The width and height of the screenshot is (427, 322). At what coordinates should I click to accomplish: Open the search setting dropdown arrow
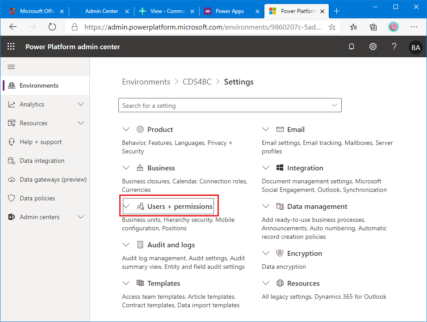coord(335,105)
